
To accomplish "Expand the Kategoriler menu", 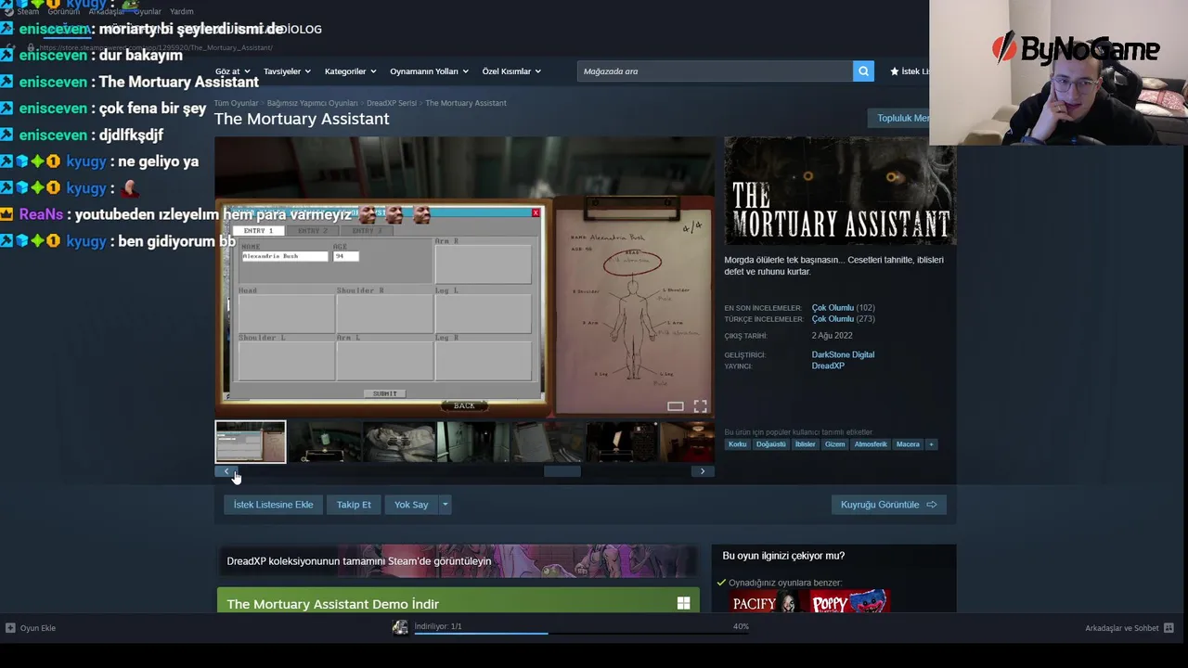I will pos(350,71).
